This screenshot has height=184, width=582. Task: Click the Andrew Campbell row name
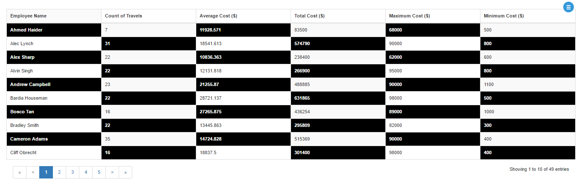30,85
